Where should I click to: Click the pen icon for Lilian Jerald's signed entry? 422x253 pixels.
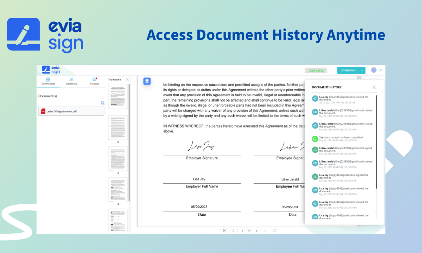315,150
